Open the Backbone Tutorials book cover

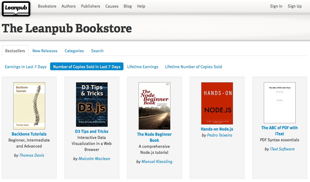29,106
